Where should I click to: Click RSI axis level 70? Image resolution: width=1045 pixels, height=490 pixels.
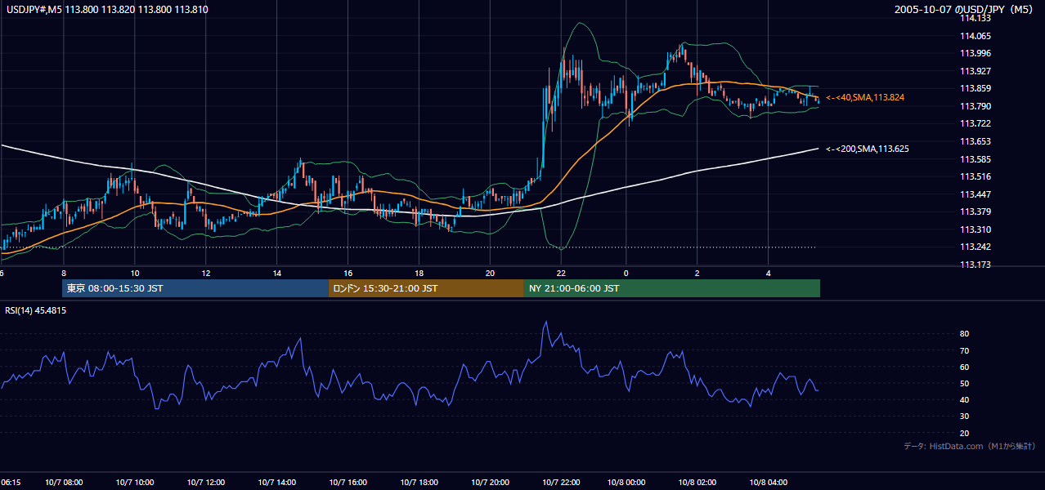pyautogui.click(x=965, y=350)
